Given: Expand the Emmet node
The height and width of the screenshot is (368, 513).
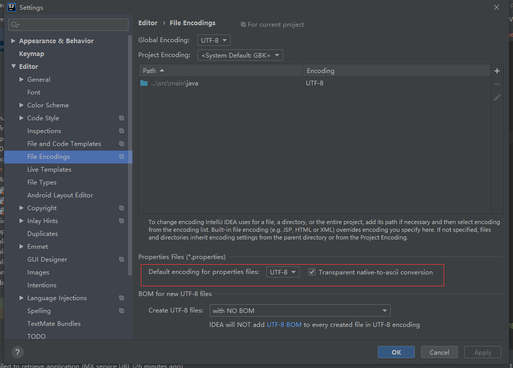Looking at the screenshot, I should (x=21, y=247).
